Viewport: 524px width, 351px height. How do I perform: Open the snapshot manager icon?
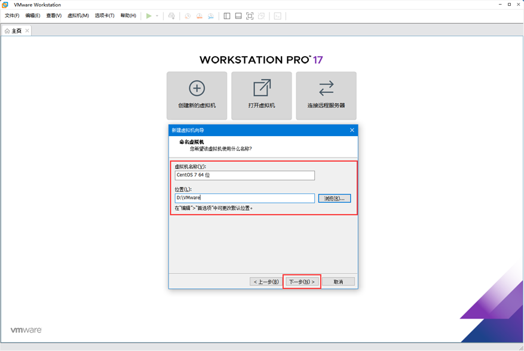pyautogui.click(x=210, y=16)
